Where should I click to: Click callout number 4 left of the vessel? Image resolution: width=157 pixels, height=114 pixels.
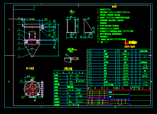19,38
